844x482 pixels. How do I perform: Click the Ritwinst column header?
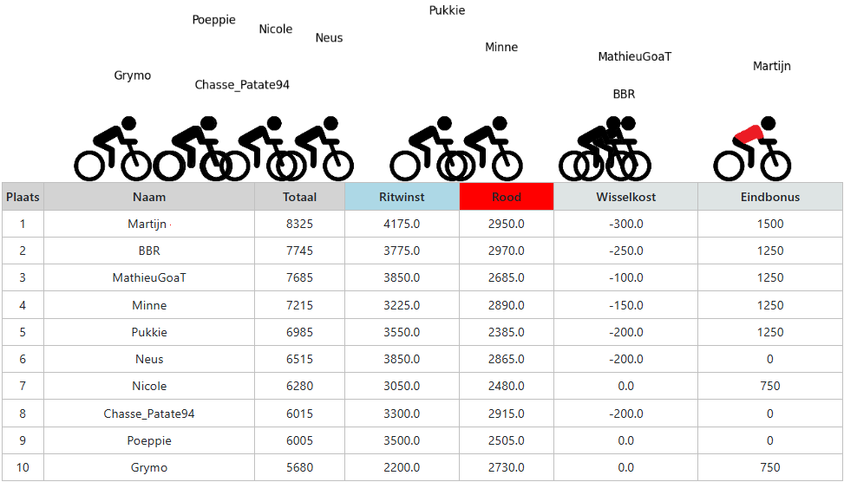pyautogui.click(x=402, y=197)
